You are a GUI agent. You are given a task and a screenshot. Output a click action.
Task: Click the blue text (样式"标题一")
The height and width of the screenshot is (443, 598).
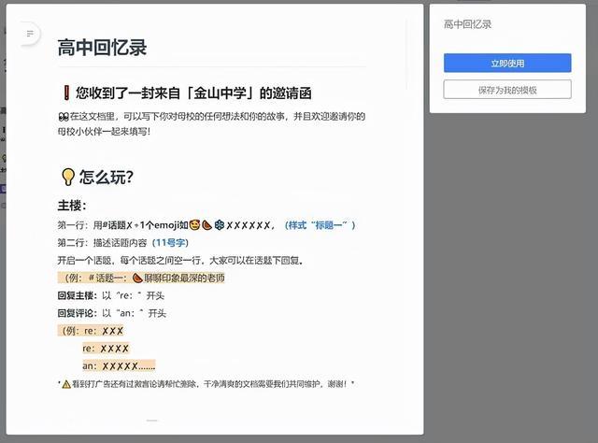320,225
